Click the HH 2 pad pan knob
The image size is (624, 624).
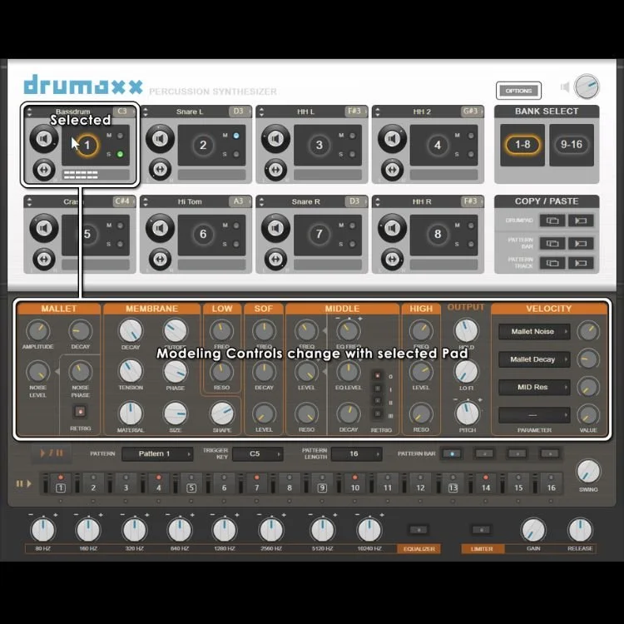392,170
